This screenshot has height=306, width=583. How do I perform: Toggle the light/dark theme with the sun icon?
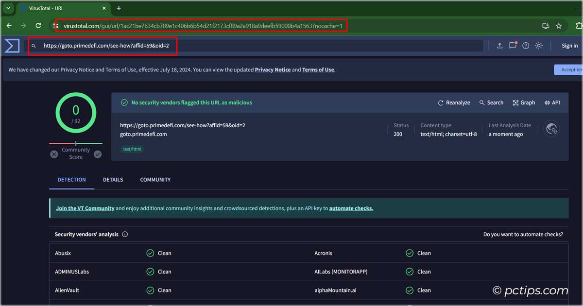click(538, 45)
